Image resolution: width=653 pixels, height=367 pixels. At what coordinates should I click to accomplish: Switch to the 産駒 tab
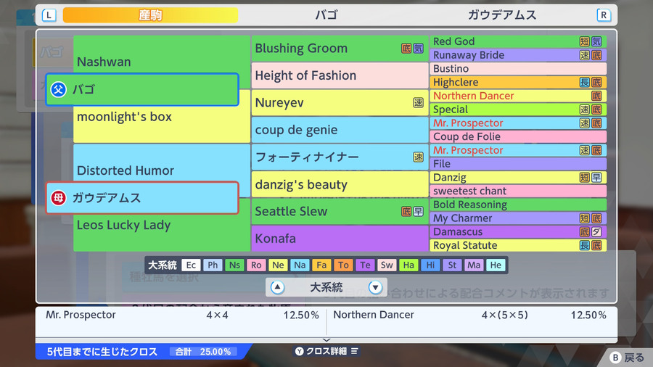[x=150, y=15]
